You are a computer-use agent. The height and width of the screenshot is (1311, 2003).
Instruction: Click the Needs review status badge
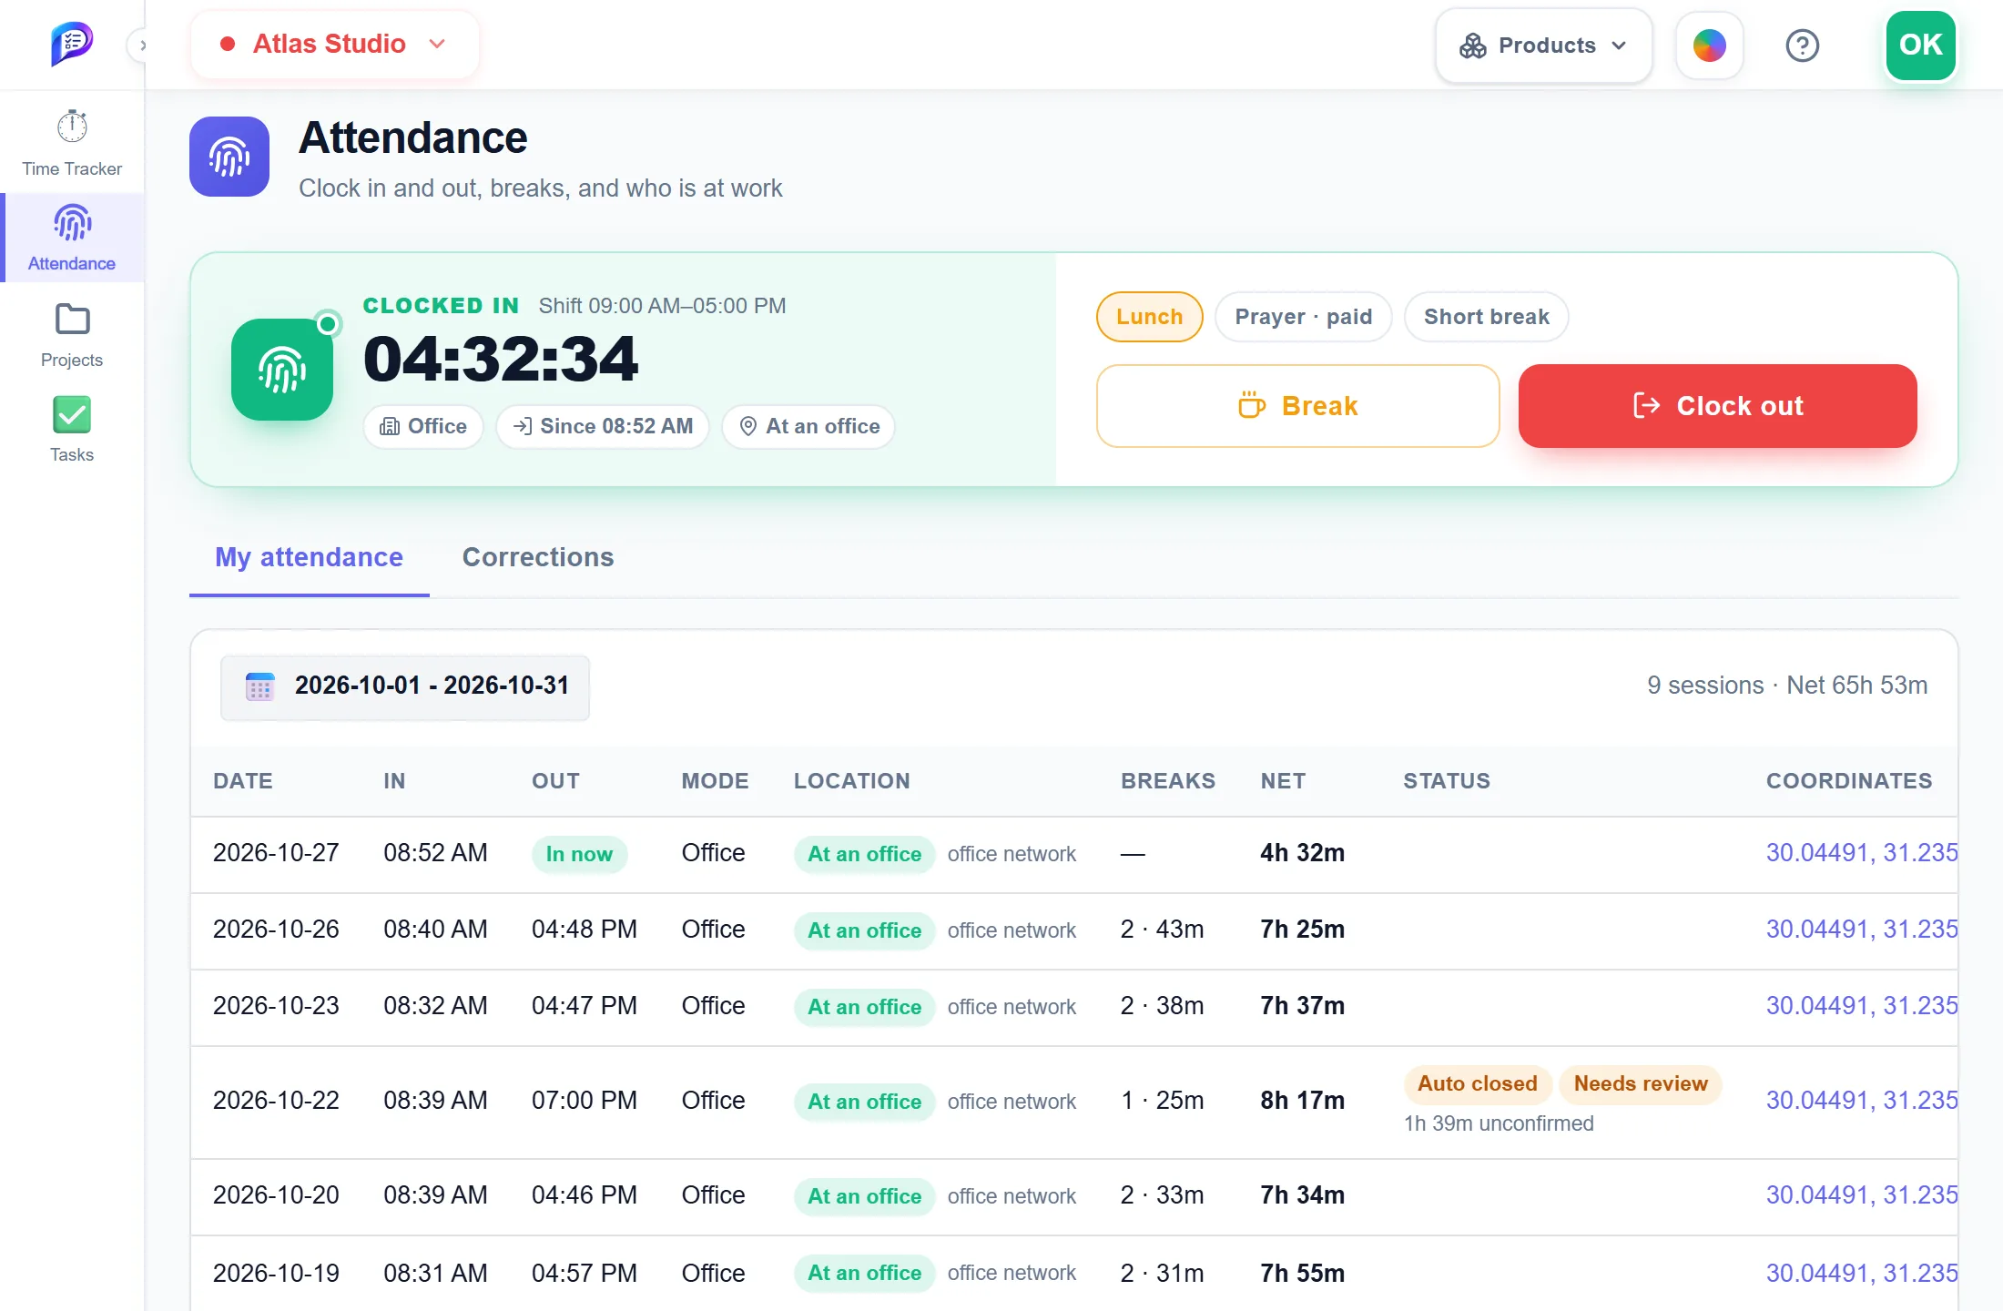pyautogui.click(x=1641, y=1083)
